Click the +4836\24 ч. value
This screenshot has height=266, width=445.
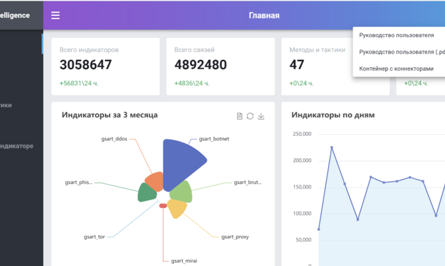tap(192, 83)
